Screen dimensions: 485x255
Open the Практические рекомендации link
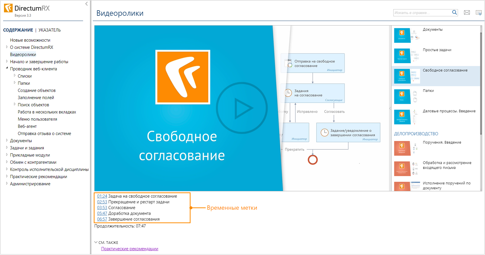tap(129, 249)
